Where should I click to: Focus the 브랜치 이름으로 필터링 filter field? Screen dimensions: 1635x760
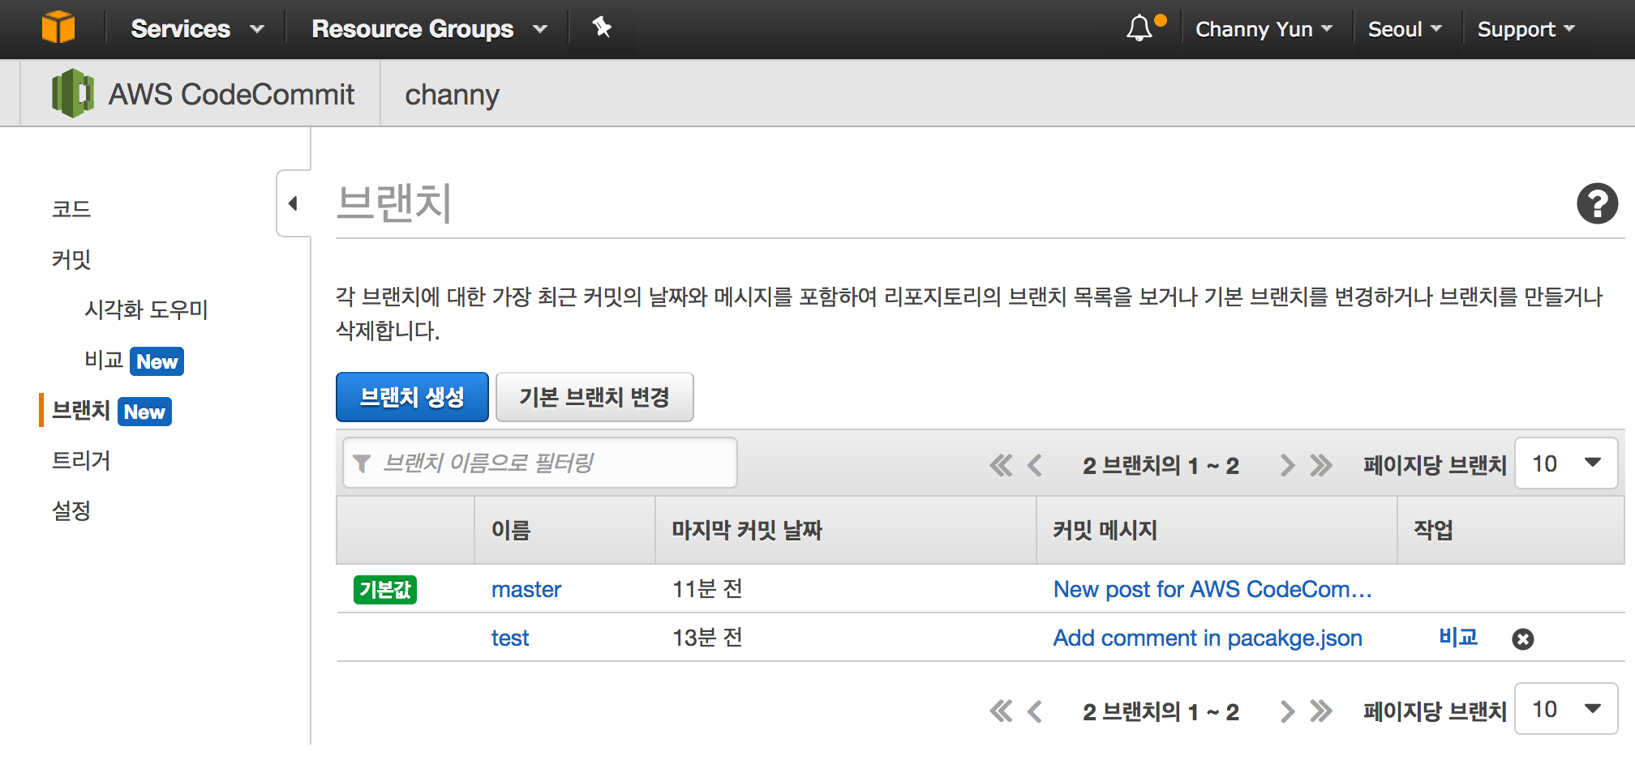click(x=540, y=463)
